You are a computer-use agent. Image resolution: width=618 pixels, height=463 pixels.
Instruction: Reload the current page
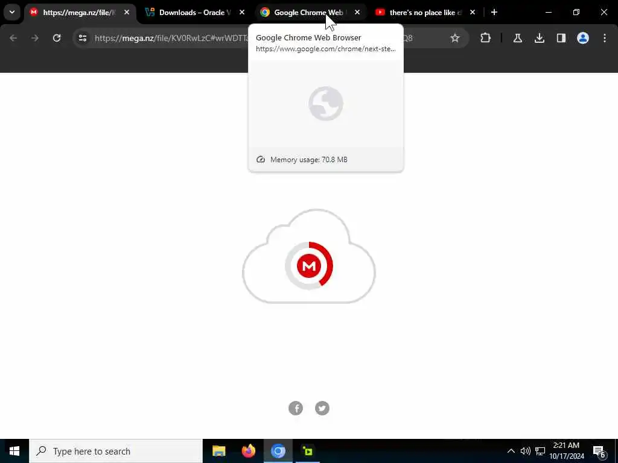(x=57, y=38)
